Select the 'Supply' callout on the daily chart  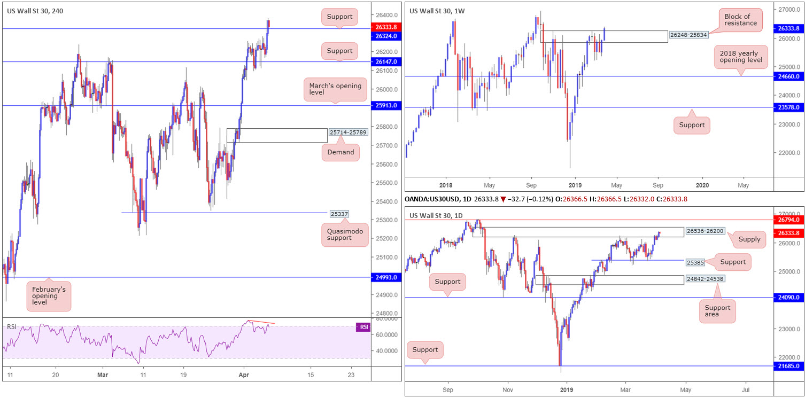pos(749,239)
